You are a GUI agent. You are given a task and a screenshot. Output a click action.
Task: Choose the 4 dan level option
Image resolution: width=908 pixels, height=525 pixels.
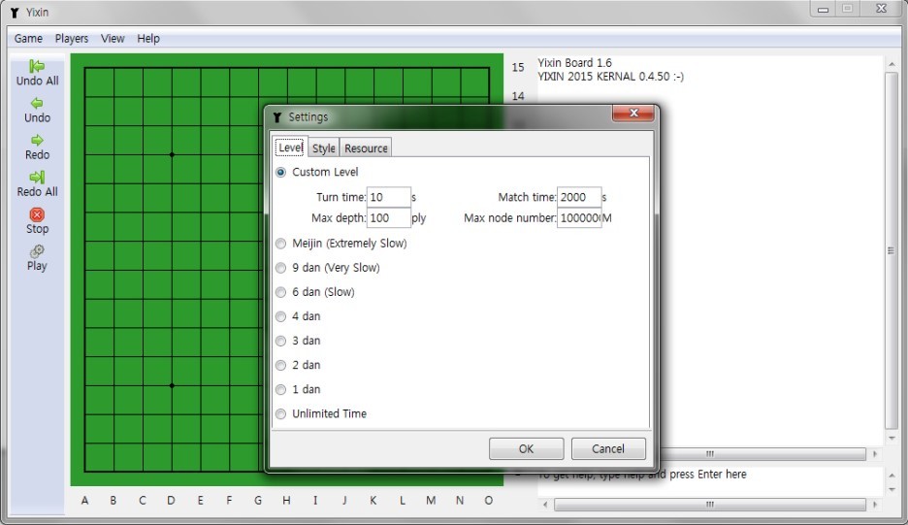click(x=281, y=316)
